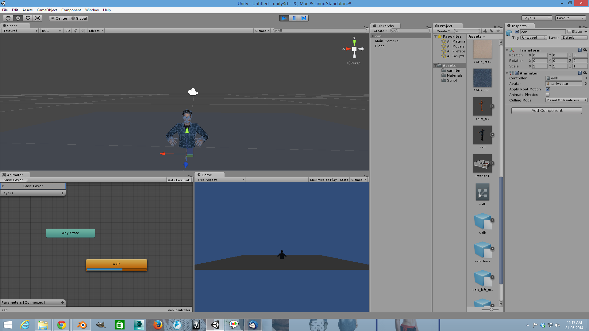Viewport: 589px width, 331px height.
Task: Toggle Maximize on Play
Action: click(x=323, y=180)
